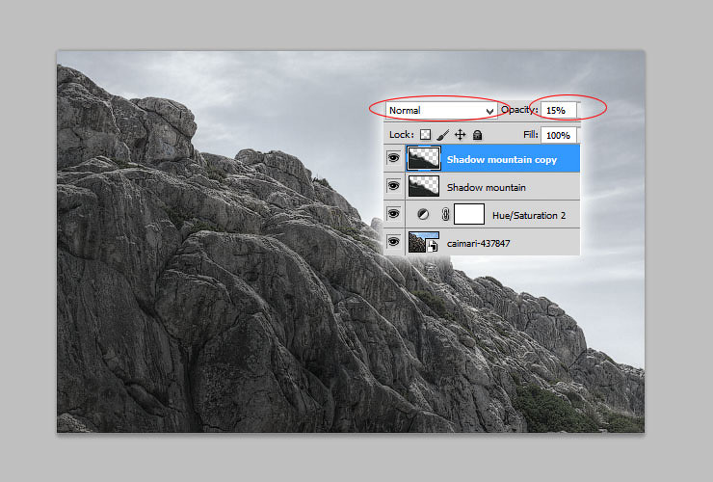Click the Fill label
Viewport: 713px width, 482px height.
pyautogui.click(x=530, y=134)
